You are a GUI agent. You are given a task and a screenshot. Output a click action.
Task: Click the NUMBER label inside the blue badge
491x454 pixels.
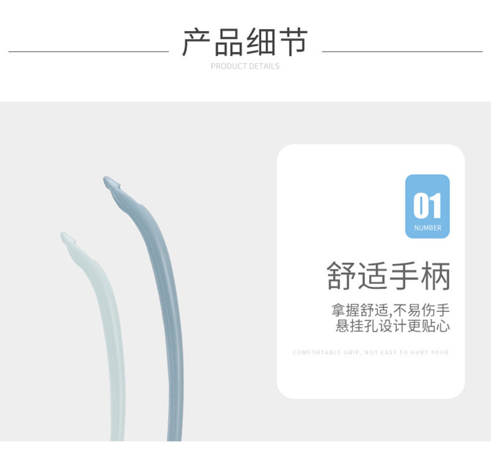point(428,228)
